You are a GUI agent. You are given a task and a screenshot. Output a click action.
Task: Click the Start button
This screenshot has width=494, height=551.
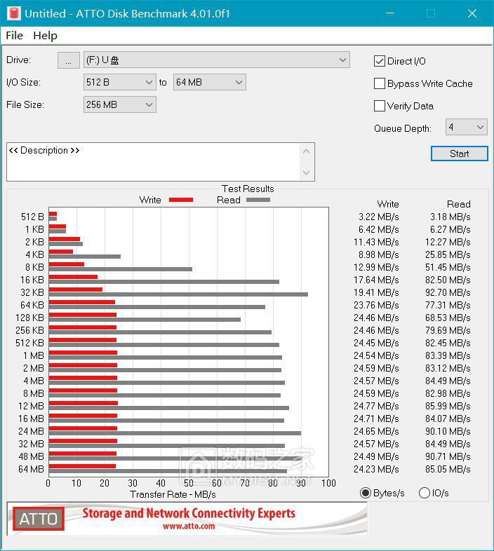pyautogui.click(x=459, y=154)
